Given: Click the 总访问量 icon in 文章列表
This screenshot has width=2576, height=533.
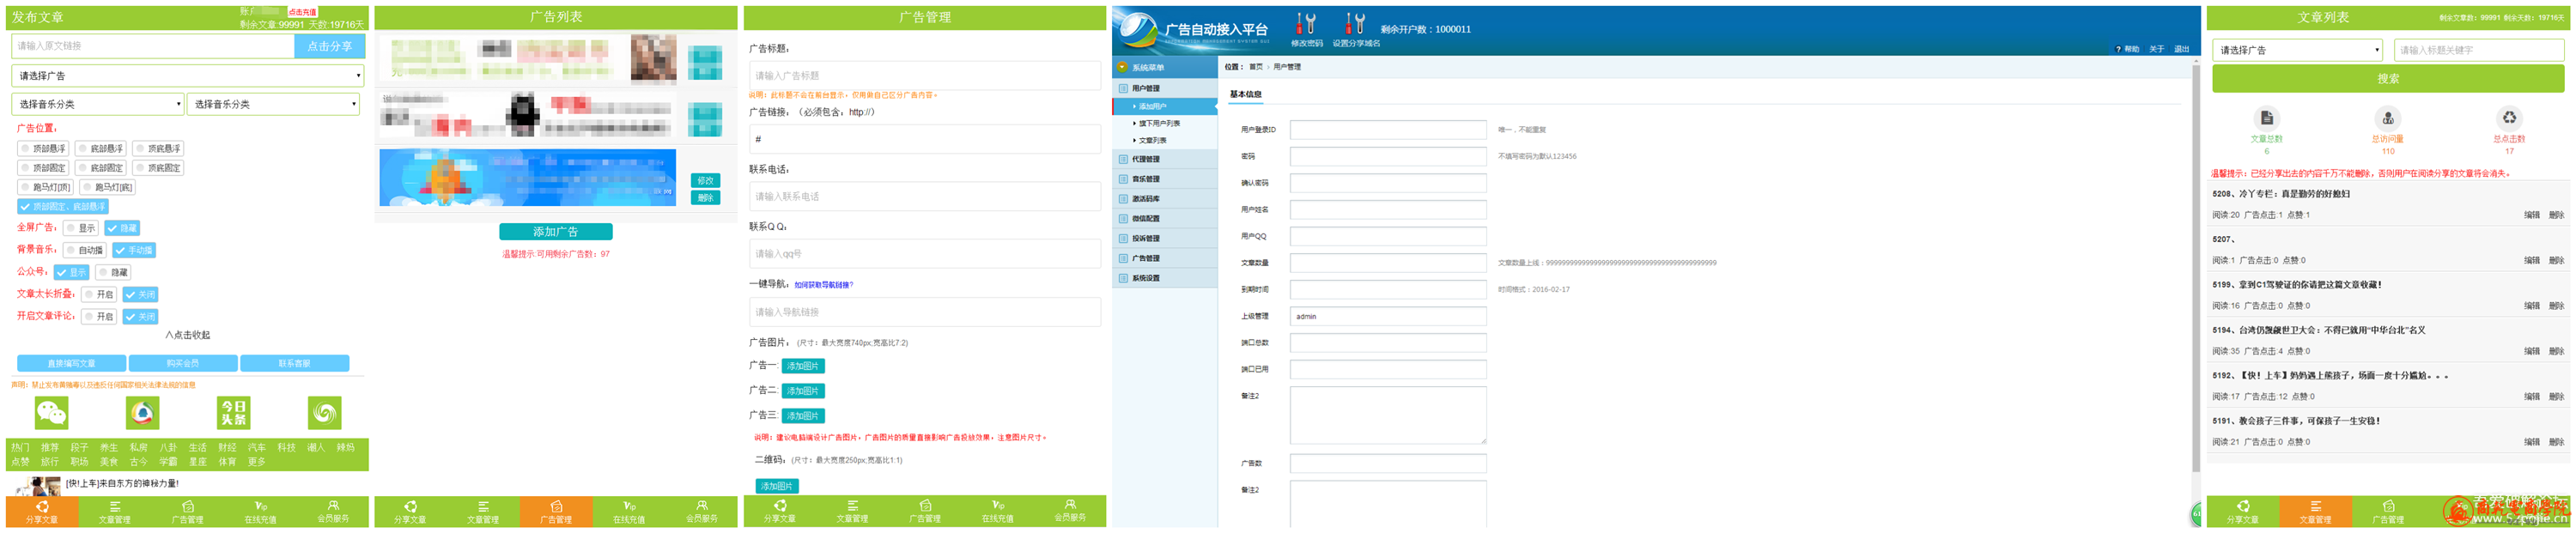Looking at the screenshot, I should click(x=2388, y=118).
